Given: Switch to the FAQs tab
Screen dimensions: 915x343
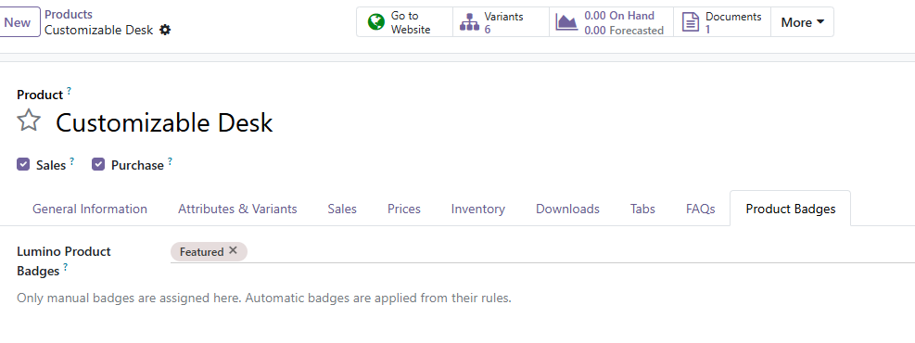Looking at the screenshot, I should point(700,209).
